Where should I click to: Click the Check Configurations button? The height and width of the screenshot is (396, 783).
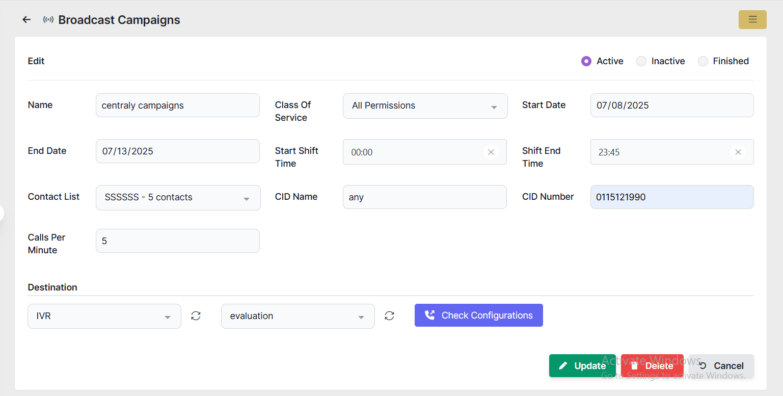(x=479, y=315)
